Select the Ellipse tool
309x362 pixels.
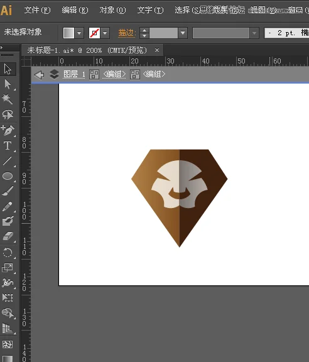click(x=8, y=176)
